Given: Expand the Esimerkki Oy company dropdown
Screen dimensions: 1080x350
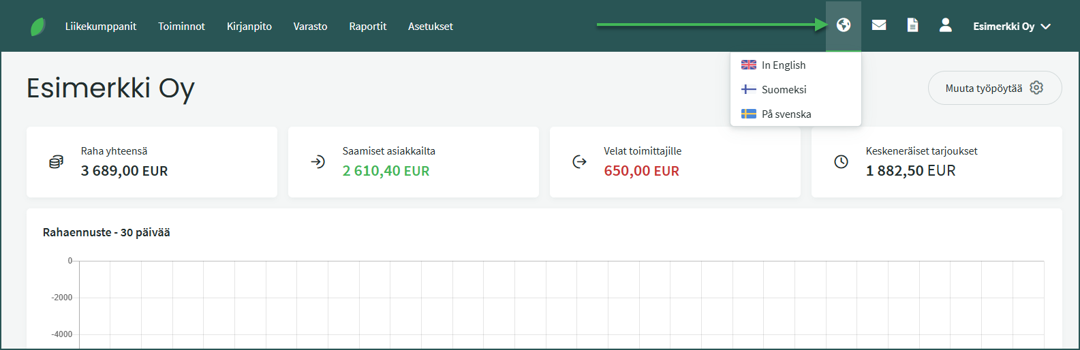Looking at the screenshot, I should pos(1012,27).
